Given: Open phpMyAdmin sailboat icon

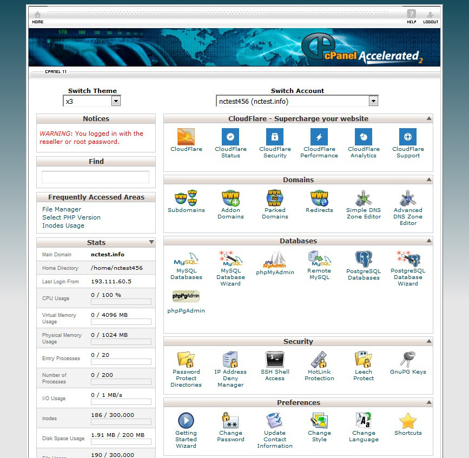Looking at the screenshot, I should point(275,260).
